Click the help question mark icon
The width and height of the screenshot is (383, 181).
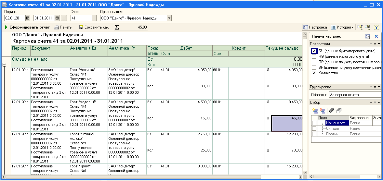376,27
